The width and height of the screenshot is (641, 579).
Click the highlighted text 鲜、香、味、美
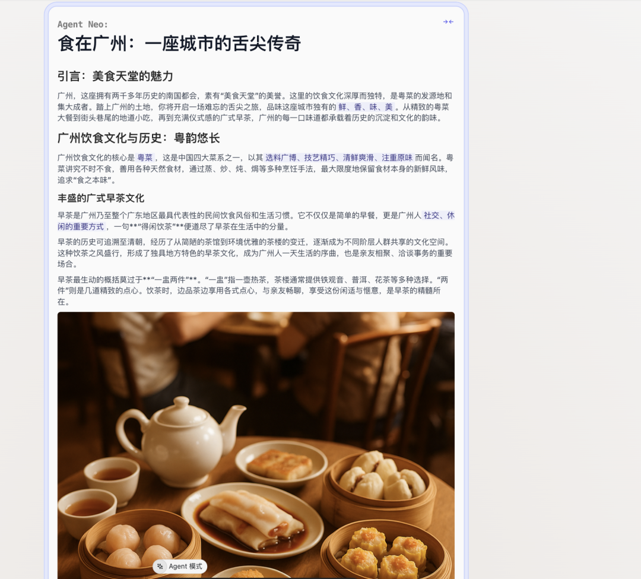point(366,107)
